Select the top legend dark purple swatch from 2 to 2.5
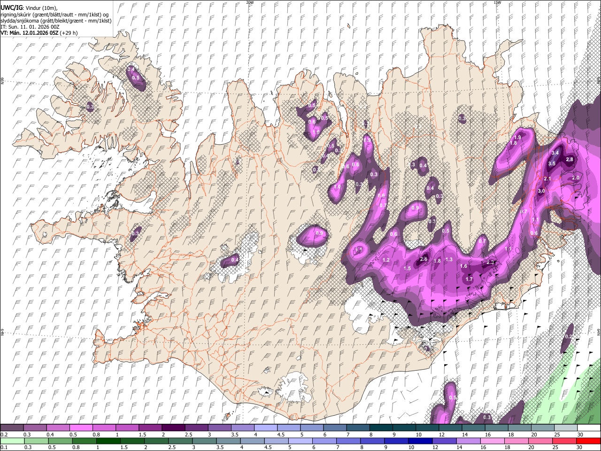Viewport: 601px width, 451px height. 173,428
